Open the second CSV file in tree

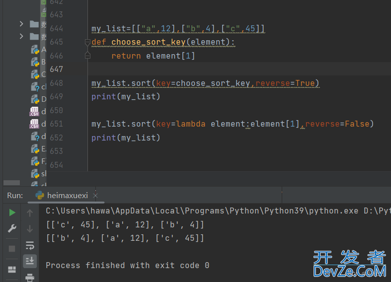38,124
